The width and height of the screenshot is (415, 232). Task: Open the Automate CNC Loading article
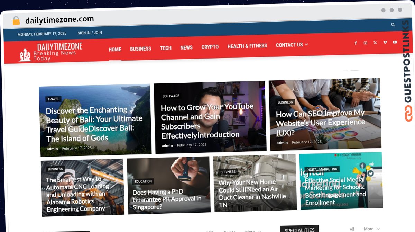[x=77, y=194]
